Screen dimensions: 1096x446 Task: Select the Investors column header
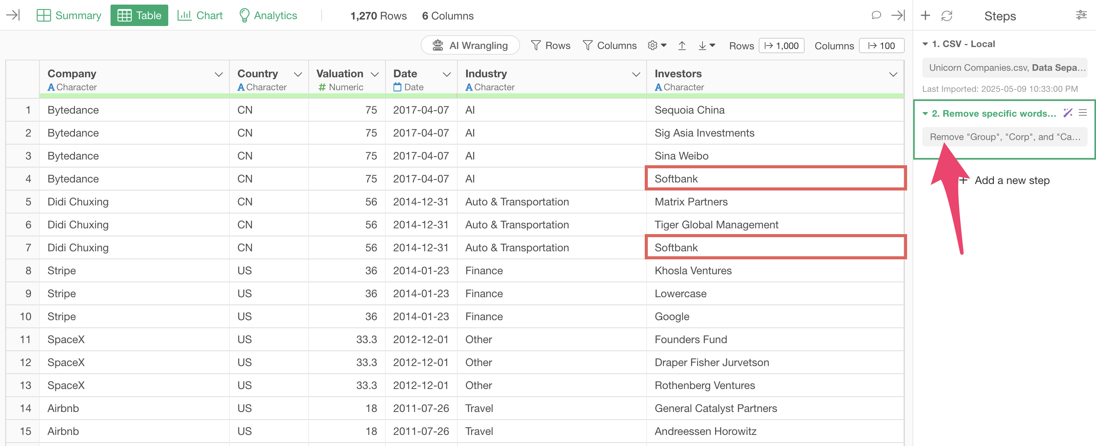(x=775, y=79)
